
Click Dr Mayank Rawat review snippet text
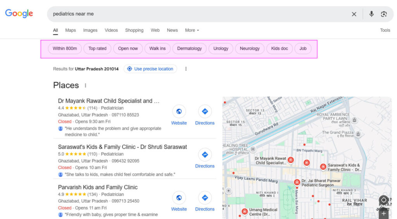coord(113,131)
